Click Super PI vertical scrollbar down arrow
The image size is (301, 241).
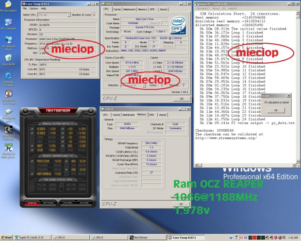pos(298,161)
